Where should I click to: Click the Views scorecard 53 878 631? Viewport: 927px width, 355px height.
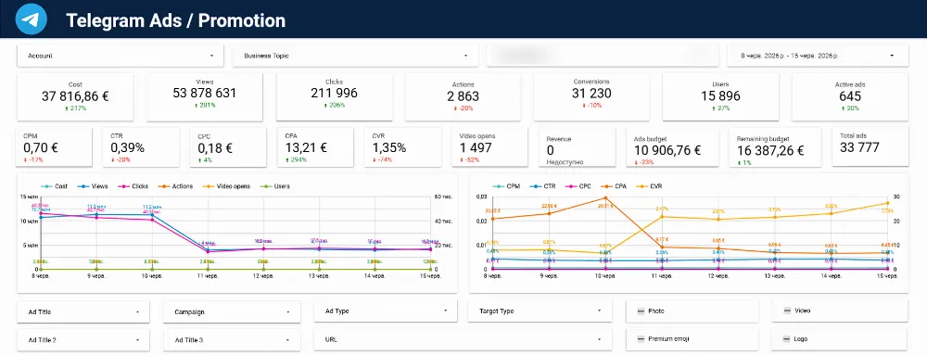[205, 97]
